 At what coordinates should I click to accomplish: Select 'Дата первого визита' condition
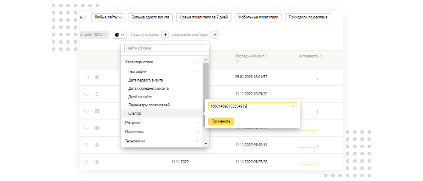coord(145,80)
